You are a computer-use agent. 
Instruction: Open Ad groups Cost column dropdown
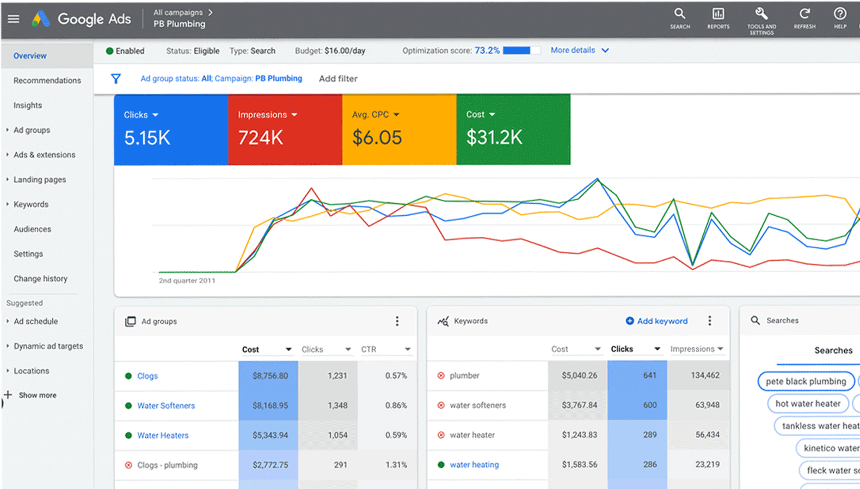coord(288,349)
